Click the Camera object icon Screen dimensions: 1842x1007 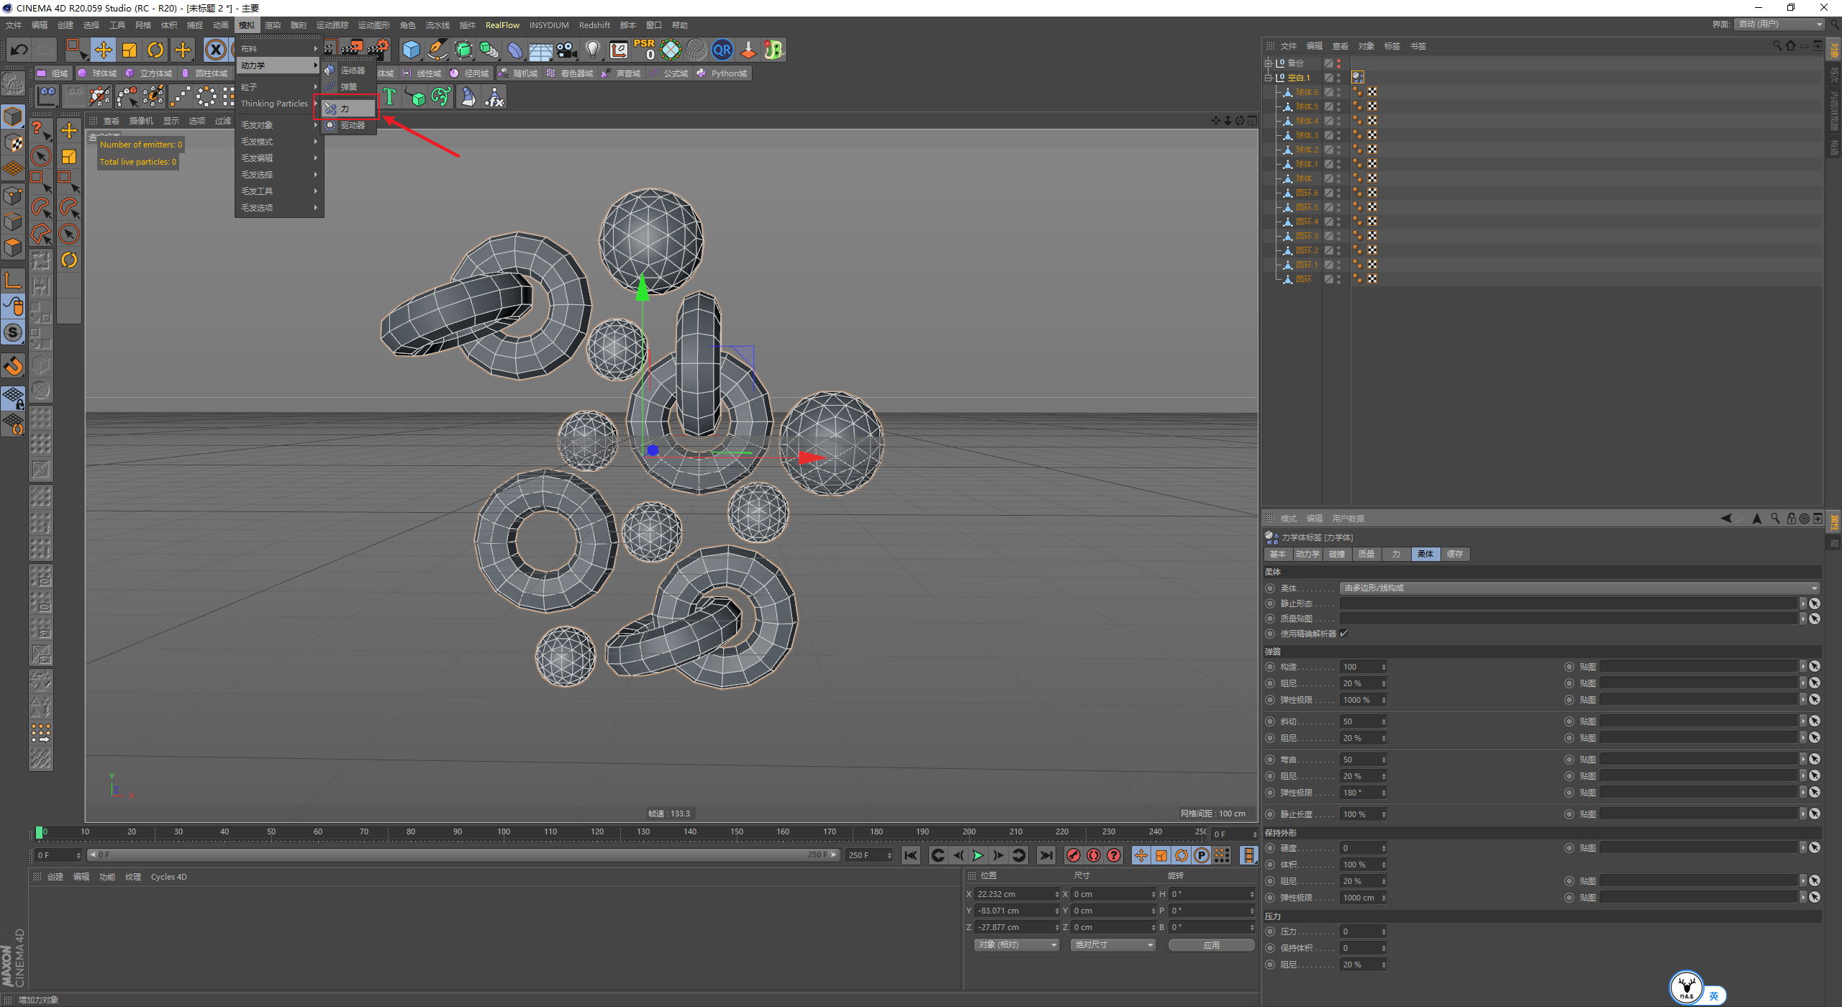567,50
